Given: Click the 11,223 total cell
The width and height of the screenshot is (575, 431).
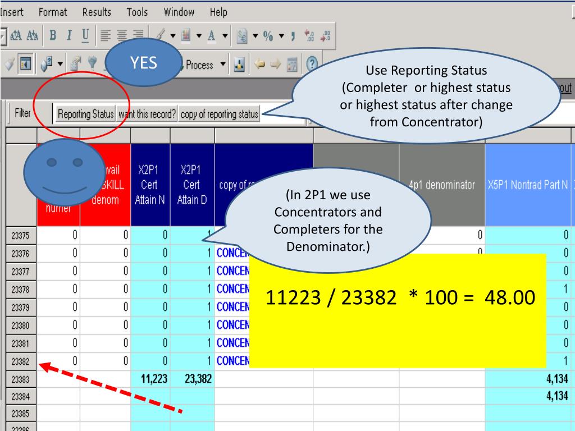Looking at the screenshot, I should [x=150, y=379].
